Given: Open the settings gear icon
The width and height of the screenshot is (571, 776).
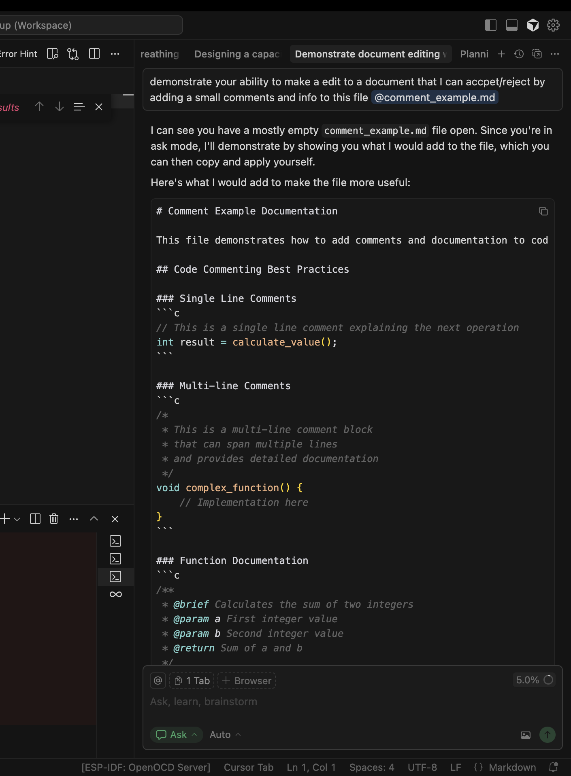Looking at the screenshot, I should tap(553, 25).
